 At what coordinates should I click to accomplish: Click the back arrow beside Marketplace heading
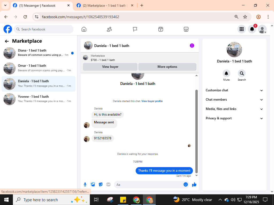point(7,41)
